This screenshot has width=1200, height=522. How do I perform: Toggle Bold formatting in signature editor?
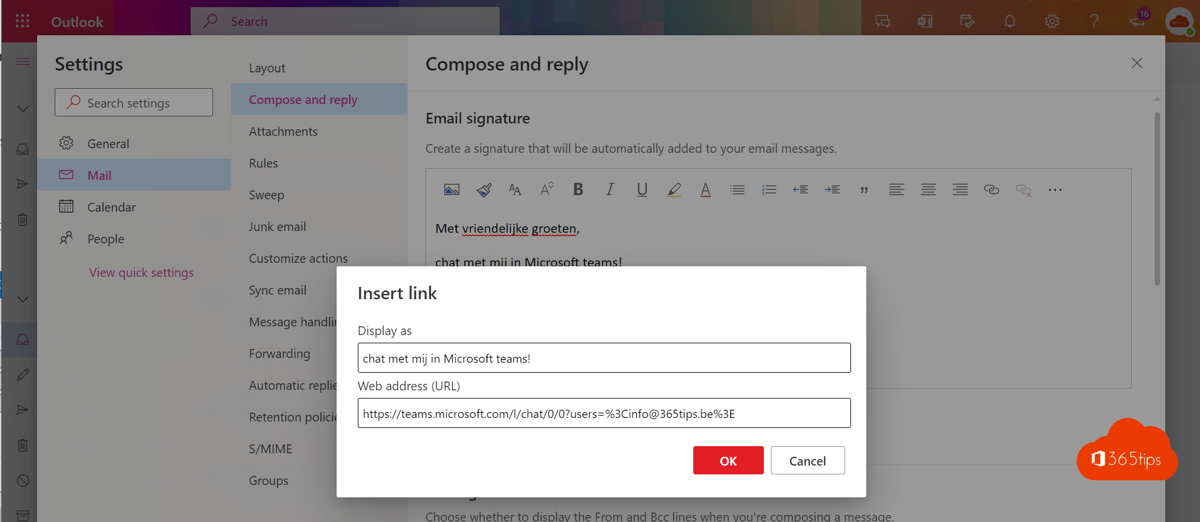[578, 190]
